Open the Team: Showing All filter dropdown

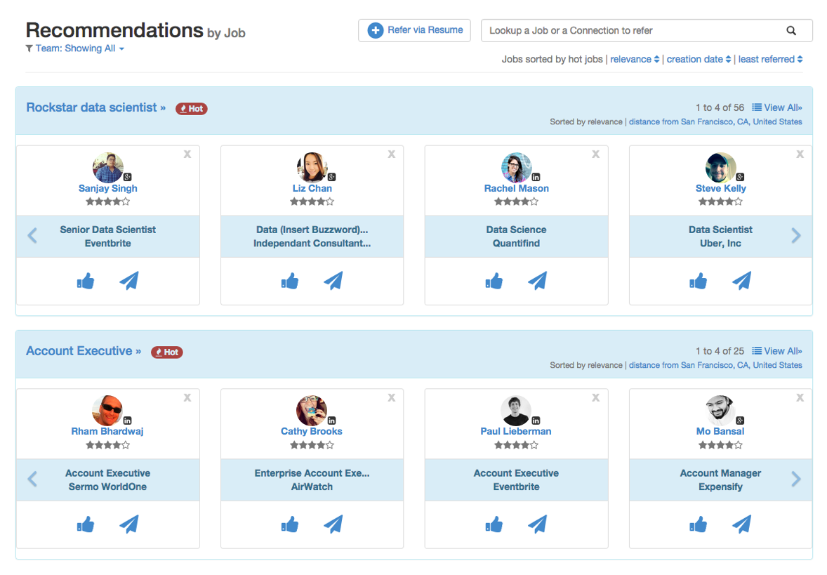click(75, 48)
